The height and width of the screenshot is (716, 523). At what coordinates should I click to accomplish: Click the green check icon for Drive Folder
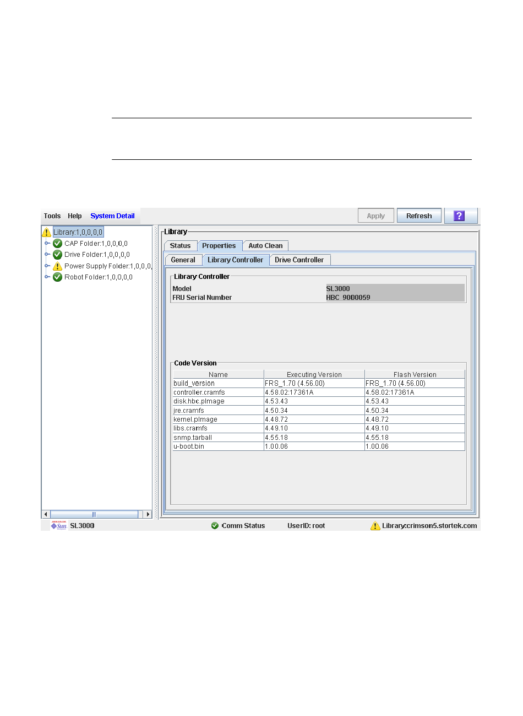[57, 255]
